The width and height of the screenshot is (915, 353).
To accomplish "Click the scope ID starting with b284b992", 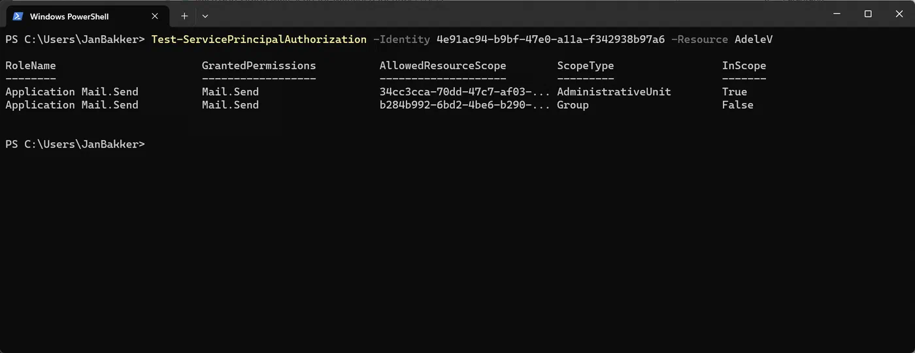I will (465, 105).
